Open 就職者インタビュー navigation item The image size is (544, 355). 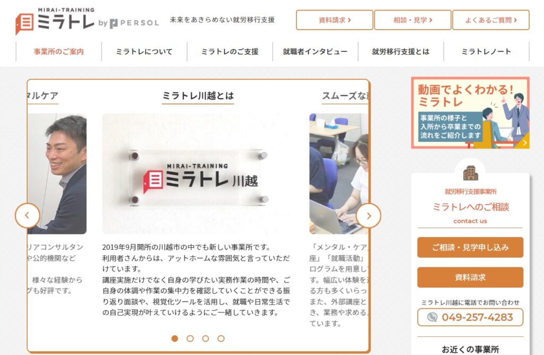(x=315, y=51)
